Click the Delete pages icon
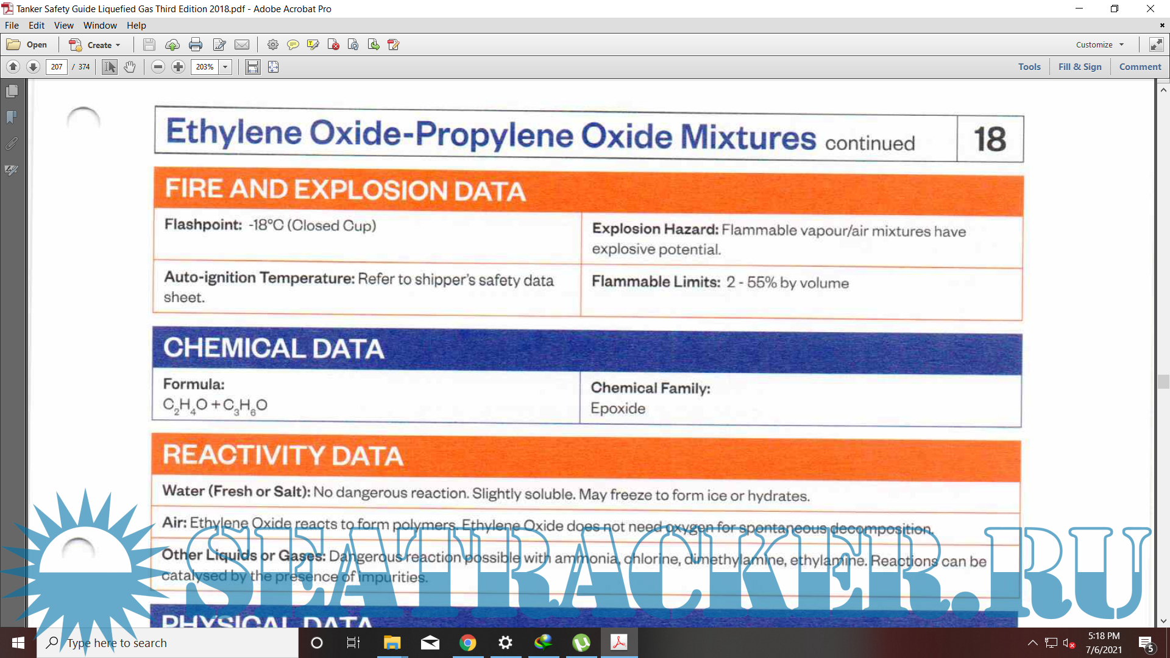1170x658 pixels. pyautogui.click(x=333, y=44)
